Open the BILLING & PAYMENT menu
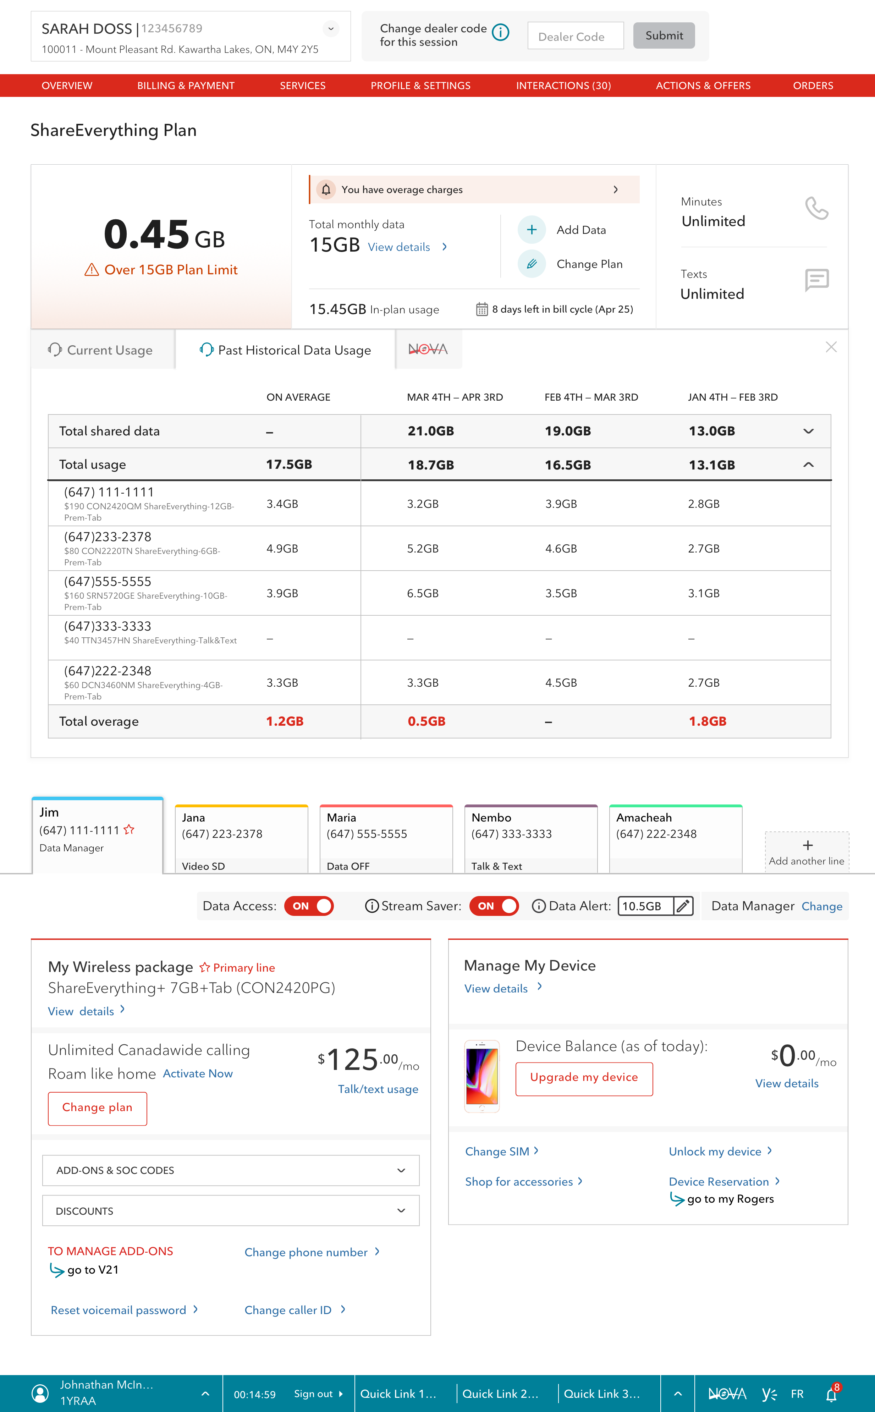Screen dimensions: 875x1412 point(186,86)
